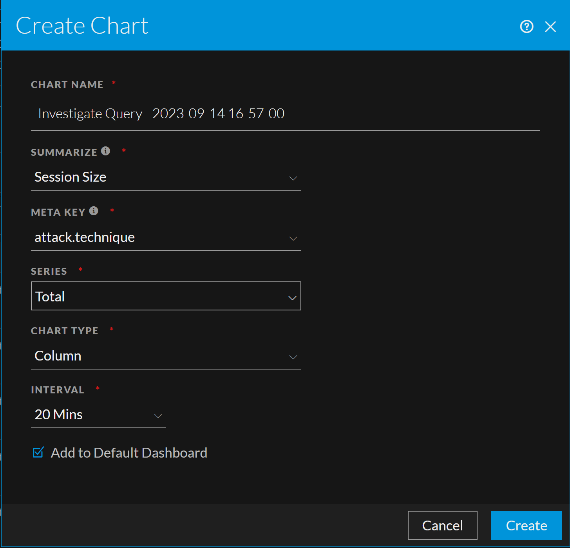This screenshot has height=548, width=570.
Task: Click the Chart Type dropdown chevron
Action: coord(293,357)
